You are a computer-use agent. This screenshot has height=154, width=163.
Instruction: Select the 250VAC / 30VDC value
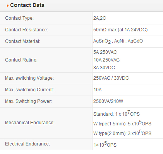(111, 78)
